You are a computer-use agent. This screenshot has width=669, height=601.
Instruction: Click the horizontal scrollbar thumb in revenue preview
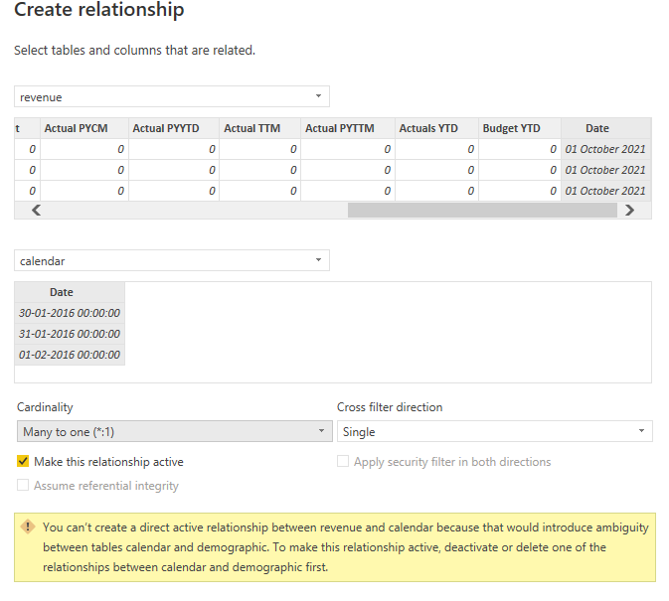click(x=482, y=211)
